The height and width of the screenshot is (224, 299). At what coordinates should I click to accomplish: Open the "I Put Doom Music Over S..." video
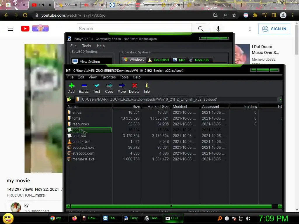click(x=265, y=50)
